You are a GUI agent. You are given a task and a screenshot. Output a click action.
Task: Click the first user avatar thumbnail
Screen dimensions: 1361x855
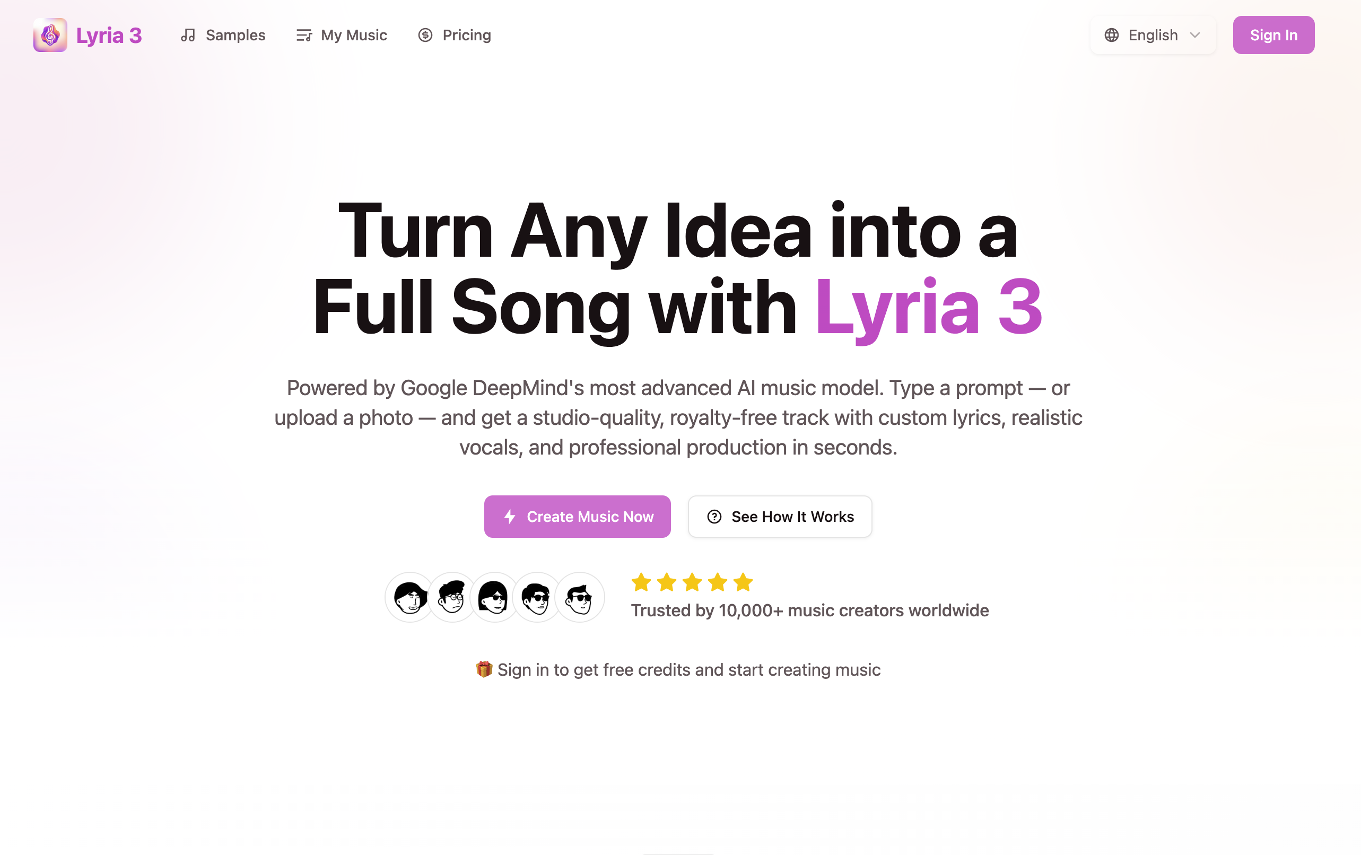(x=410, y=597)
